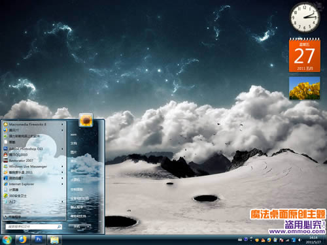Click the network signal tray icon
The image size is (327, 245).
pos(288,240)
